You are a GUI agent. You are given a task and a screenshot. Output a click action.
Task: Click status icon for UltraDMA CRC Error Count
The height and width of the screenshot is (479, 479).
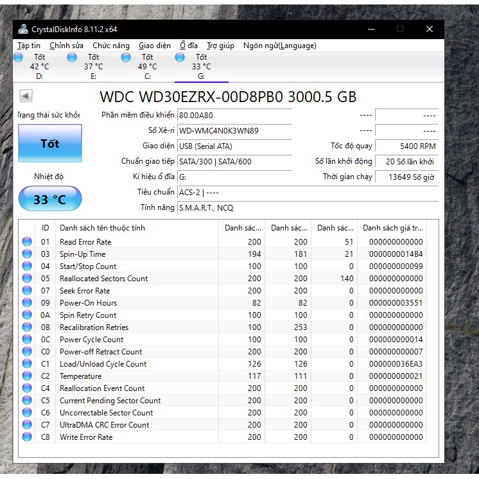click(x=27, y=424)
